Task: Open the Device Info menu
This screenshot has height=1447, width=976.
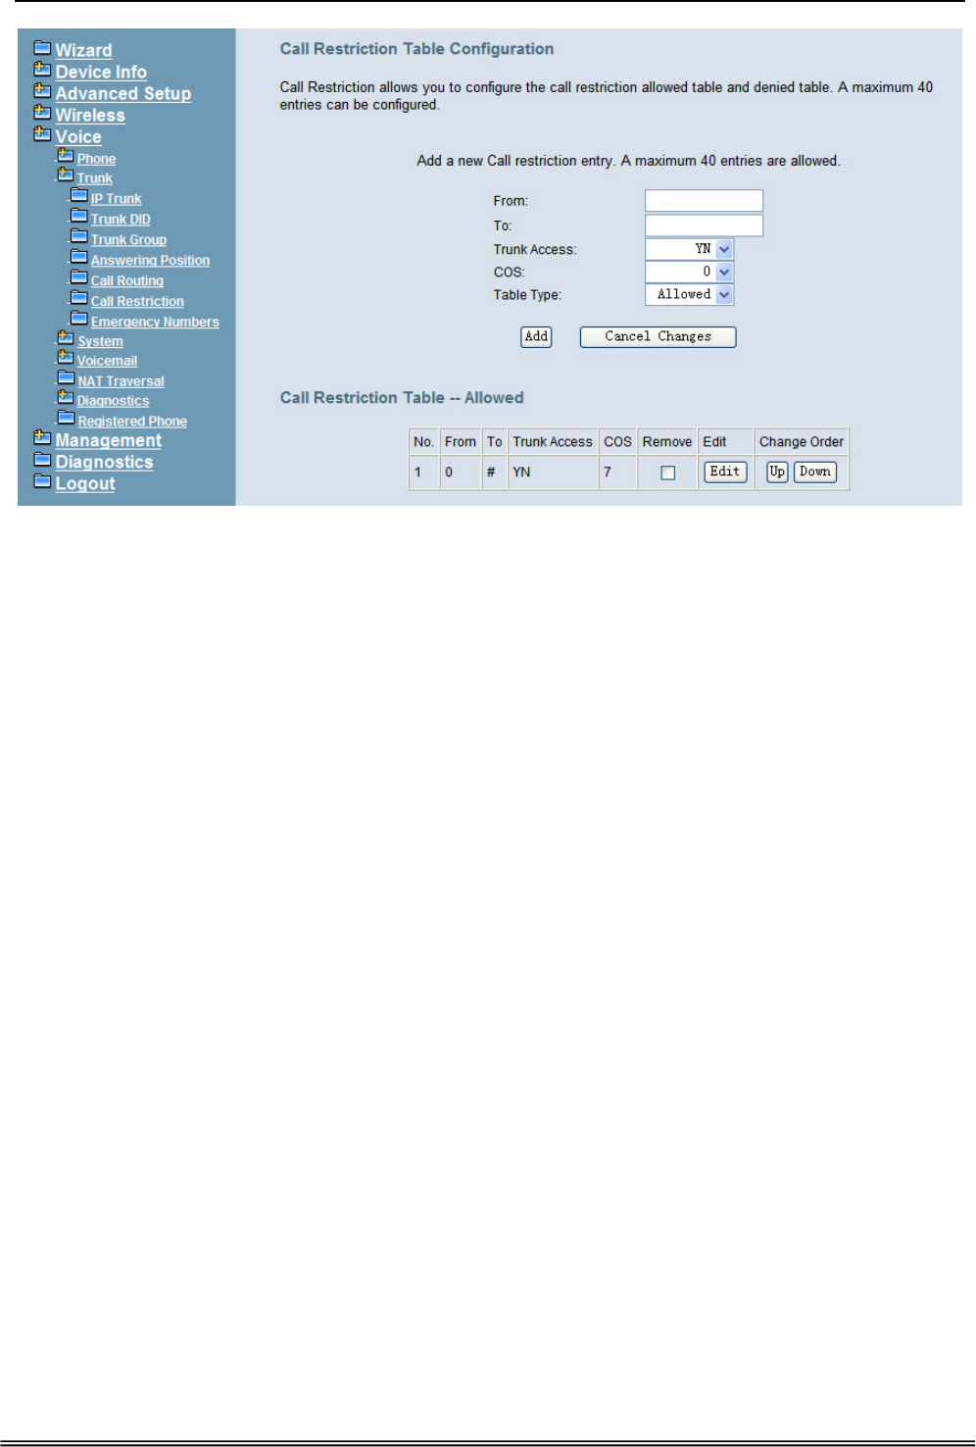Action: point(101,72)
